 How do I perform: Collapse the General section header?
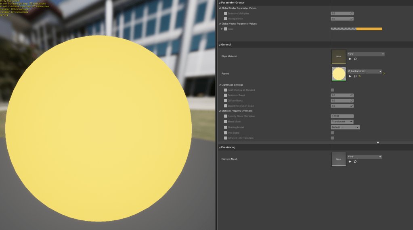click(x=220, y=44)
